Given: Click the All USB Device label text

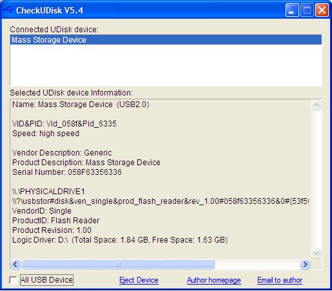Looking at the screenshot, I should (46, 280).
